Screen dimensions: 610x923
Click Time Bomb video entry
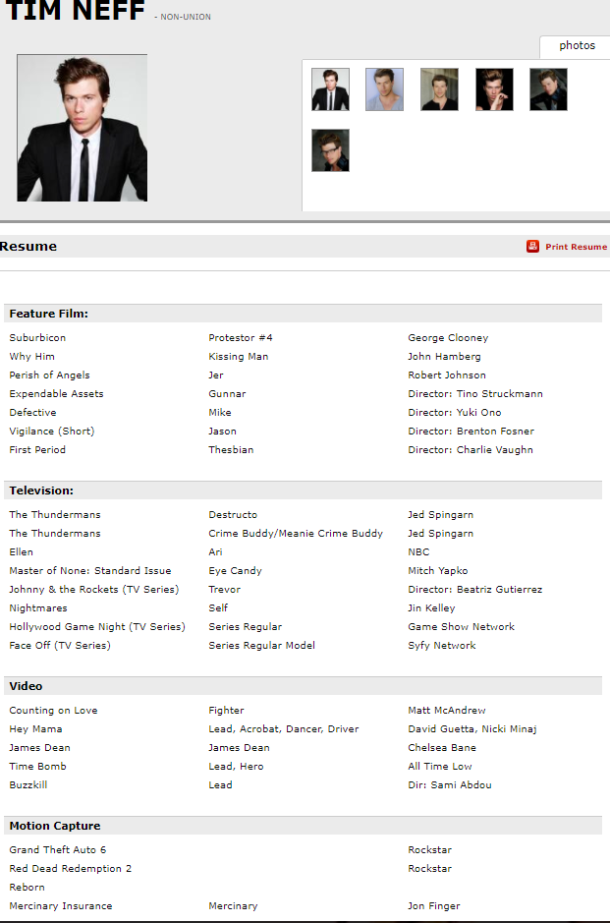click(x=37, y=767)
